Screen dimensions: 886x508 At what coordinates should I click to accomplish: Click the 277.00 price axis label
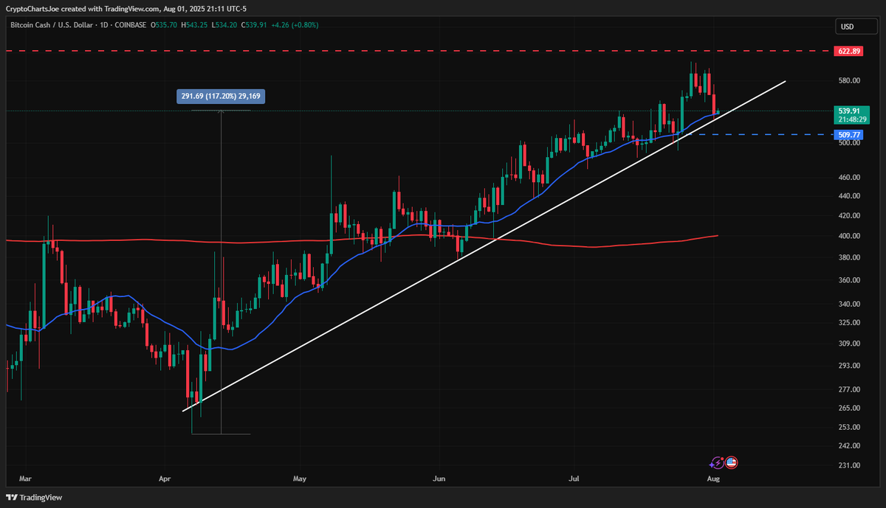point(849,390)
